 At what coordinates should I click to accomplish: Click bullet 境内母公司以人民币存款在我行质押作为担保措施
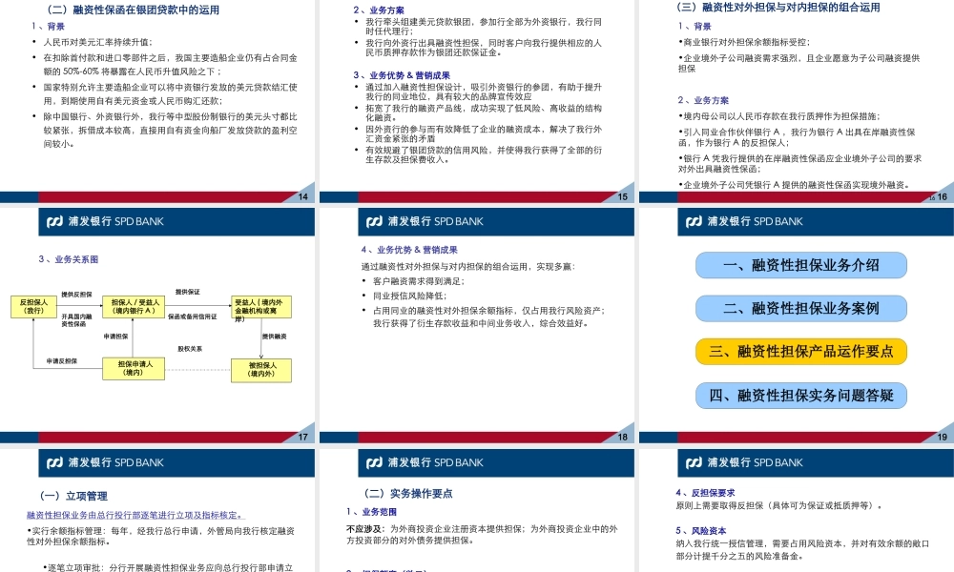point(778,116)
